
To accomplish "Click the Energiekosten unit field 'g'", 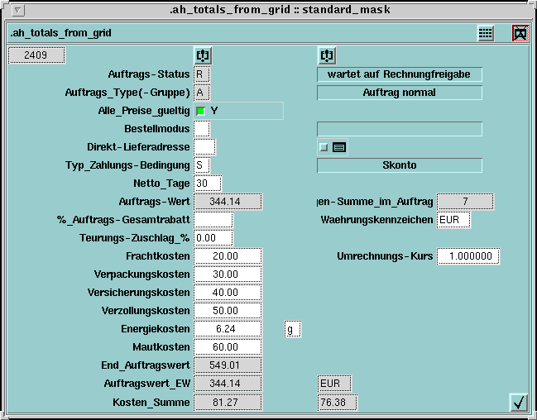I will (293, 329).
